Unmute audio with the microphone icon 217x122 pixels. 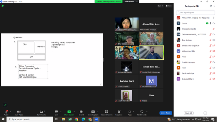click(6, 112)
